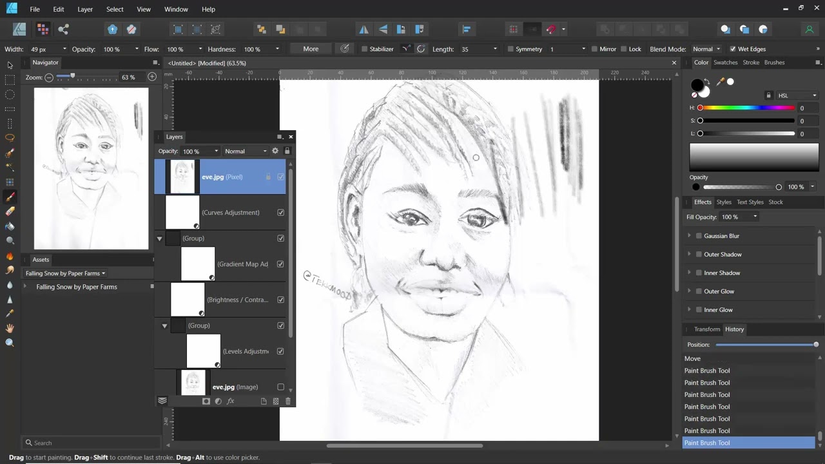Select the Burn Brush flame tool
This screenshot has width=825, height=464.
click(x=10, y=256)
